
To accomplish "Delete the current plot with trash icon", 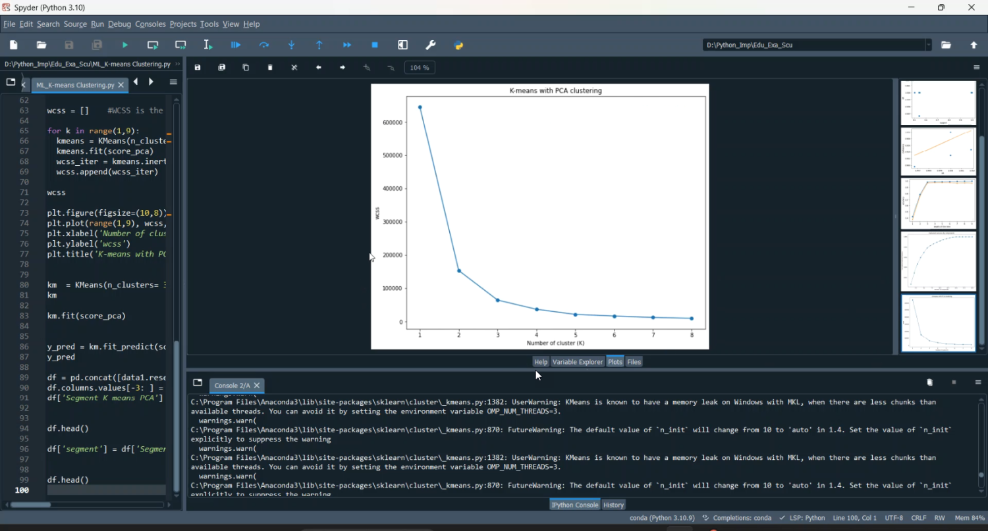I will point(270,68).
